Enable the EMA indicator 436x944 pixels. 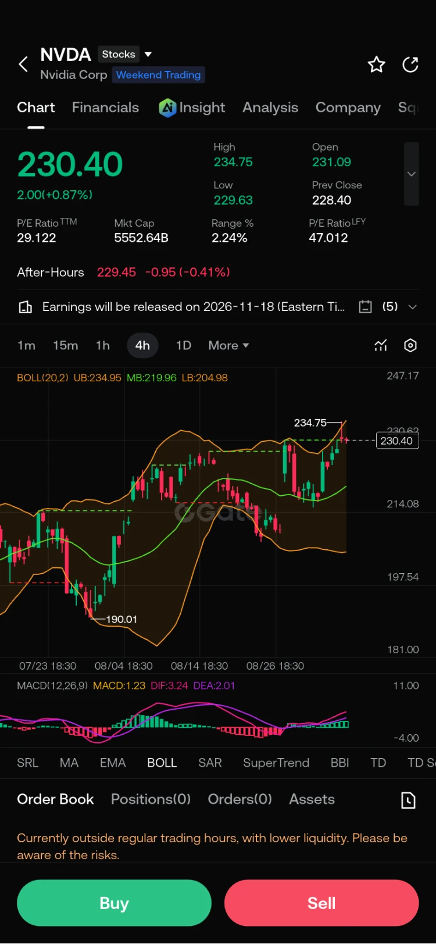click(x=113, y=763)
